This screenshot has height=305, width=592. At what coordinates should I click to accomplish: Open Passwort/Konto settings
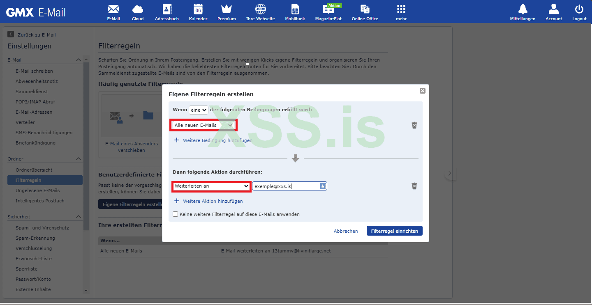coord(33,279)
